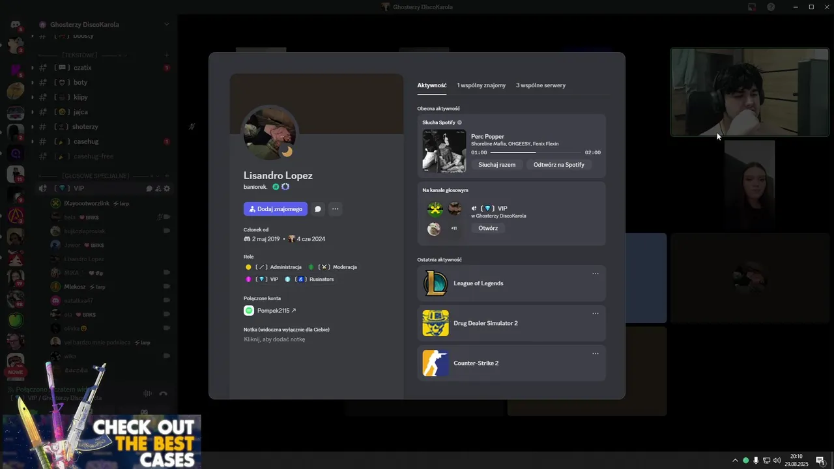Viewport: 834px width, 469px height.
Task: Click the +11 more voice participants
Action: pyautogui.click(x=453, y=229)
